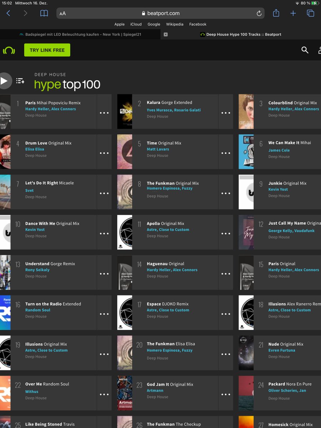This screenshot has height=428, width=321.
Task: Open more options for Dance With Me
Action: (x=104, y=234)
